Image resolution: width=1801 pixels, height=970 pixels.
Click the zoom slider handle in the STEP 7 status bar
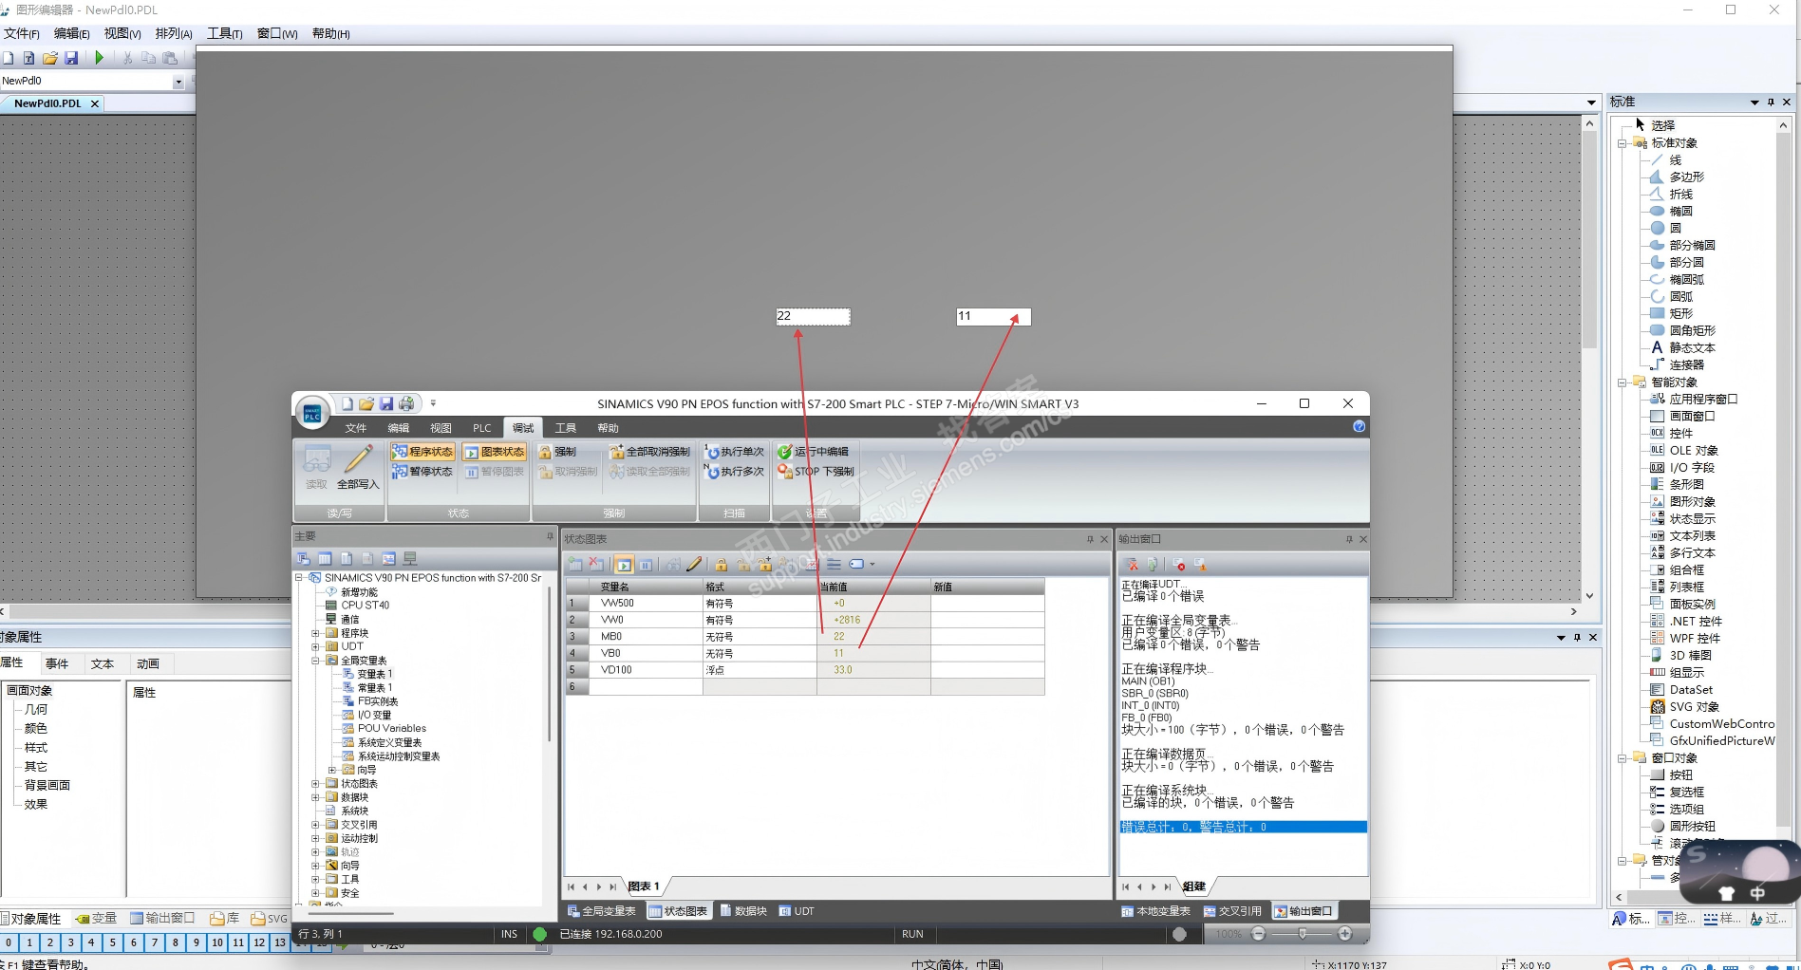[1303, 934]
